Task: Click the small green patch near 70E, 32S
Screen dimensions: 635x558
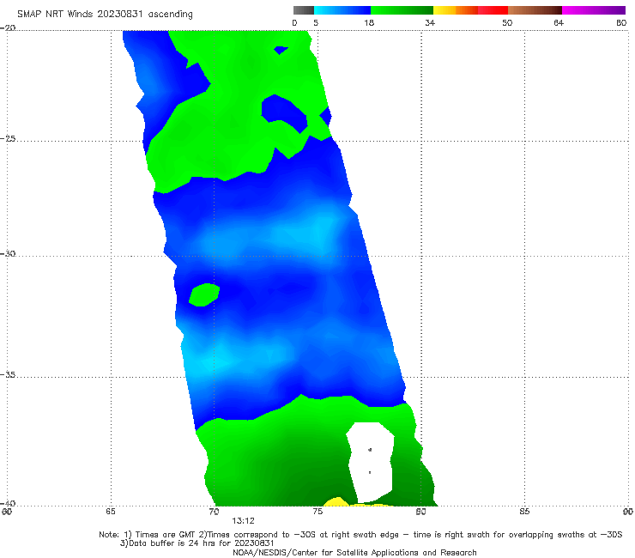Action: pyautogui.click(x=204, y=295)
